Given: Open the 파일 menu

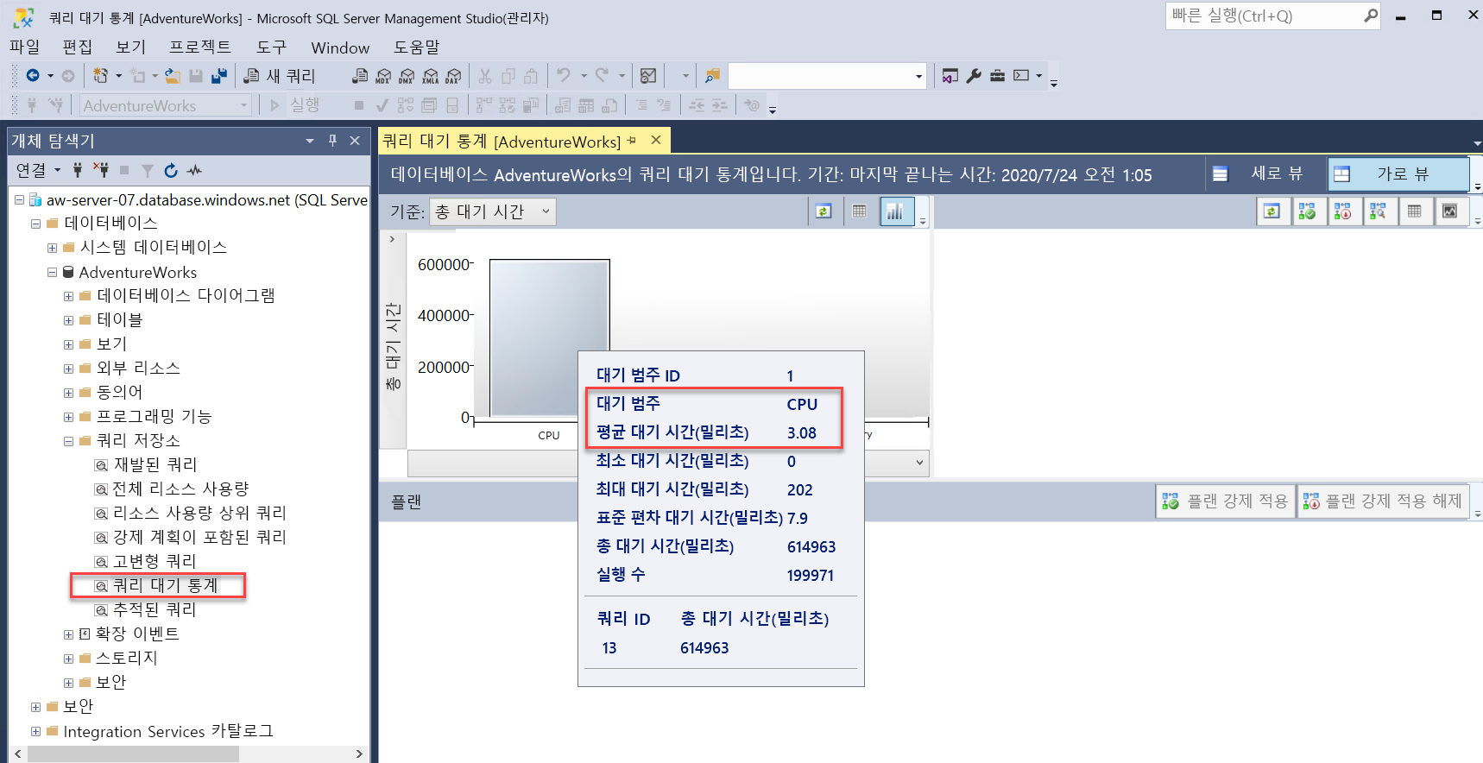Looking at the screenshot, I should pyautogui.click(x=25, y=47).
